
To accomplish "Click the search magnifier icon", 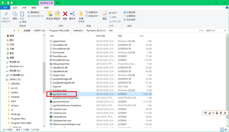I will point(225,31).
